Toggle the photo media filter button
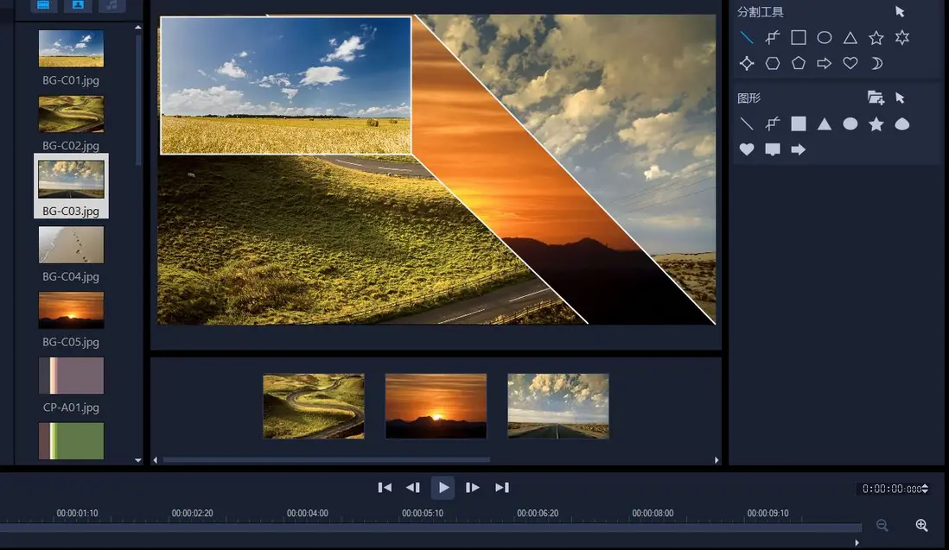 (78, 5)
